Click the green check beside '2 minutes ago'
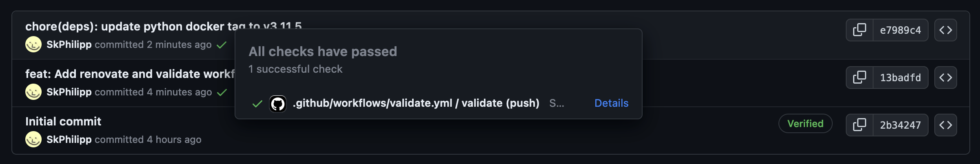 coord(222,45)
